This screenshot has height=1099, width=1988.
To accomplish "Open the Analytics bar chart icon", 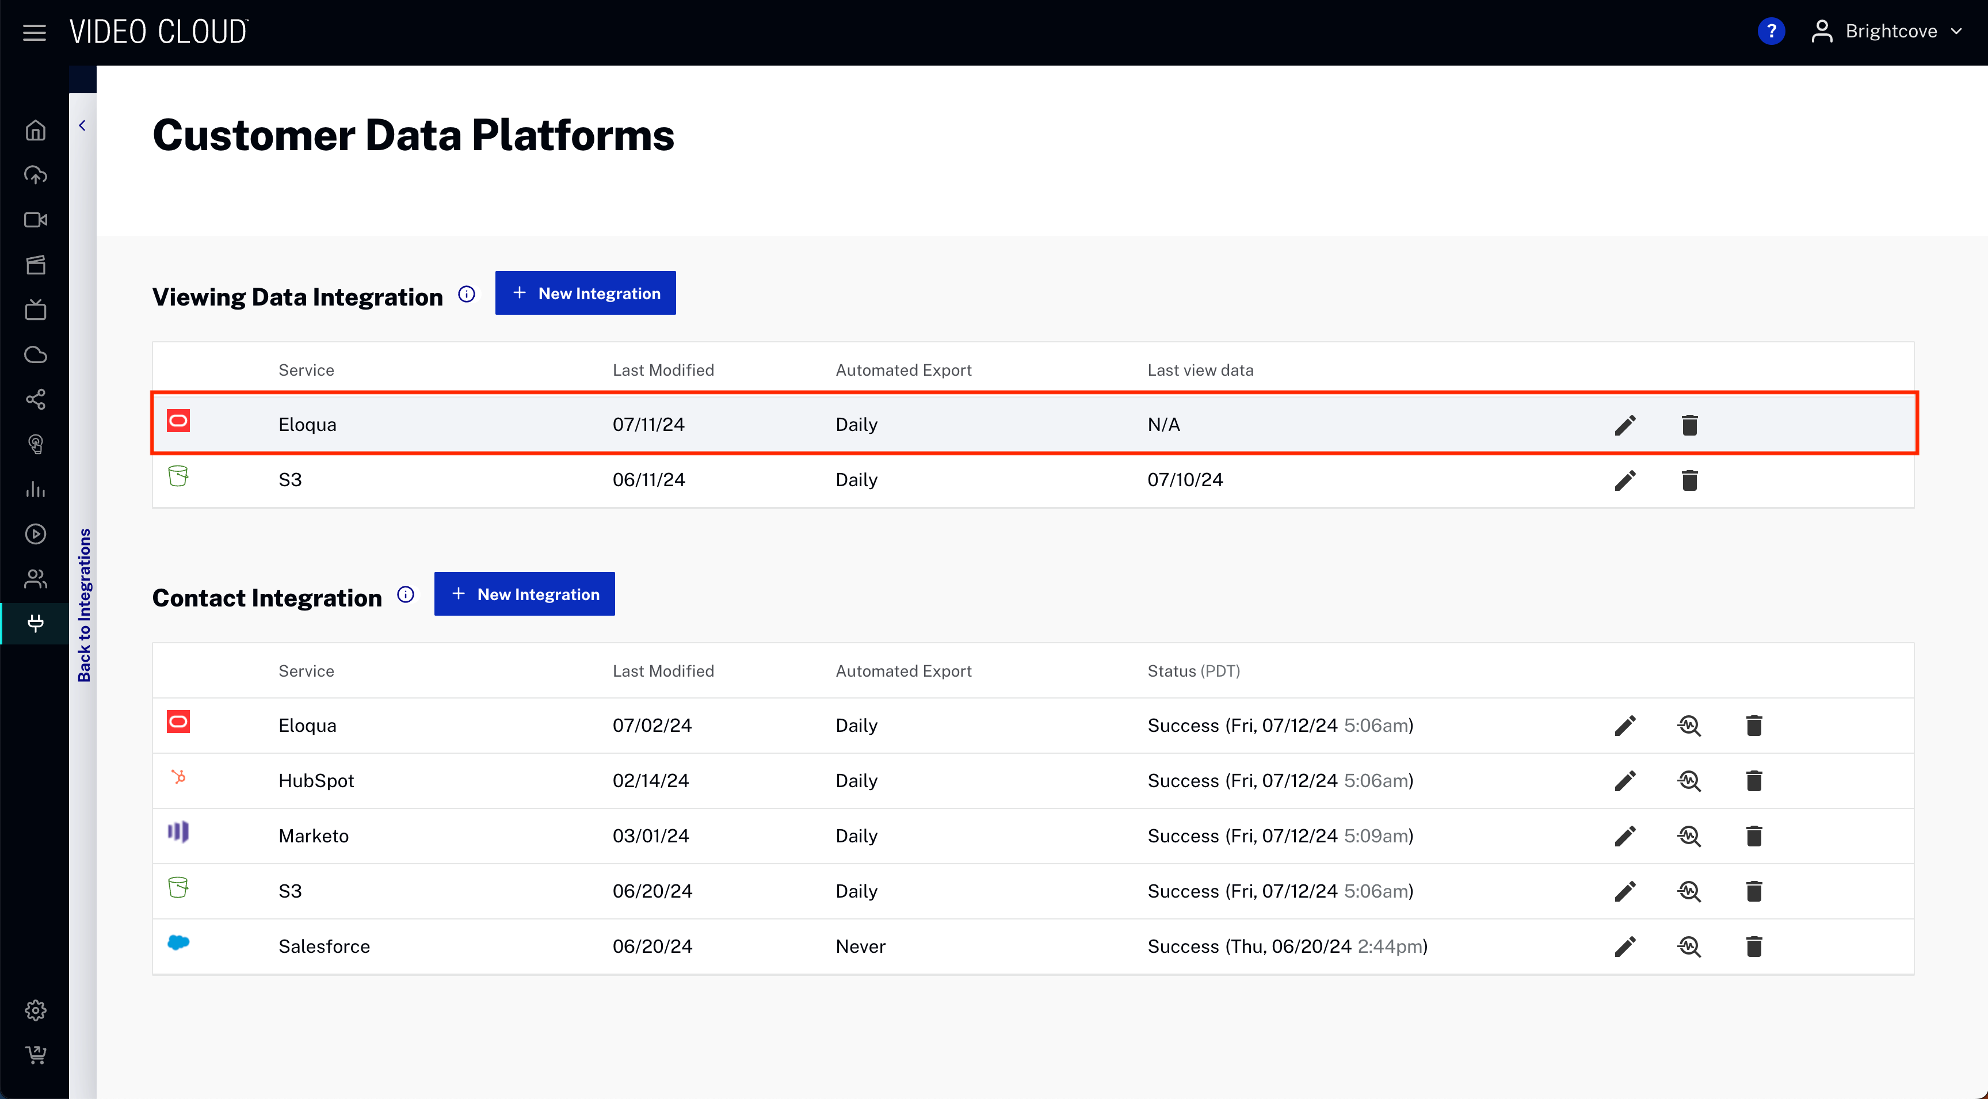I will (x=36, y=489).
